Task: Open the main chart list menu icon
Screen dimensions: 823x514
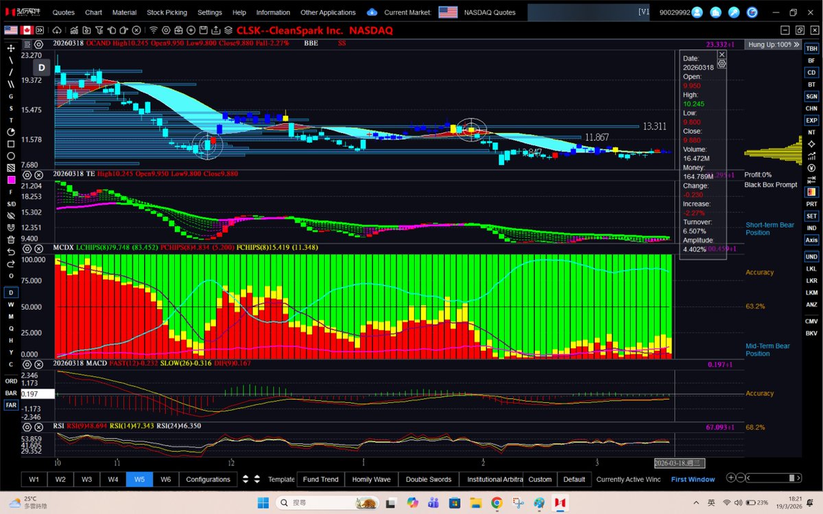Action: pos(27,43)
